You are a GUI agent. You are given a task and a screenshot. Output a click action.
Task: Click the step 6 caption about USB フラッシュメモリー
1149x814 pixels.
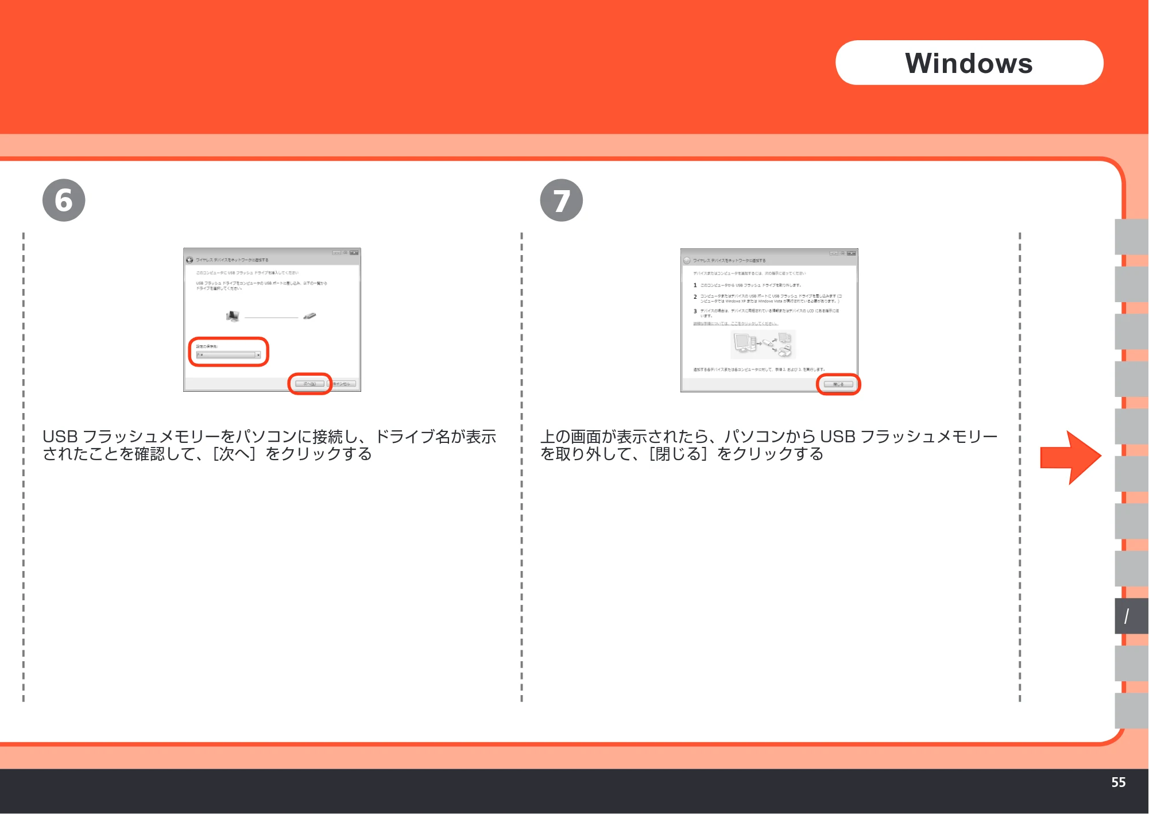click(269, 445)
